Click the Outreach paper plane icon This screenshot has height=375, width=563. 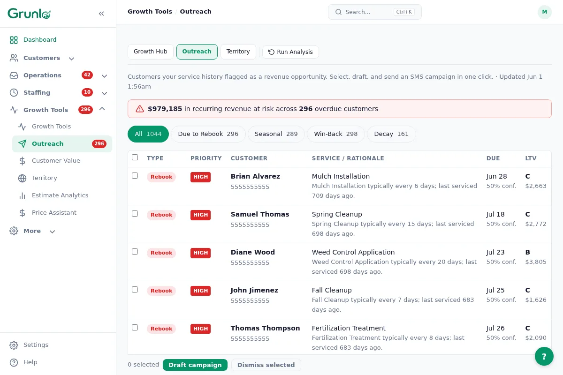pos(23,144)
